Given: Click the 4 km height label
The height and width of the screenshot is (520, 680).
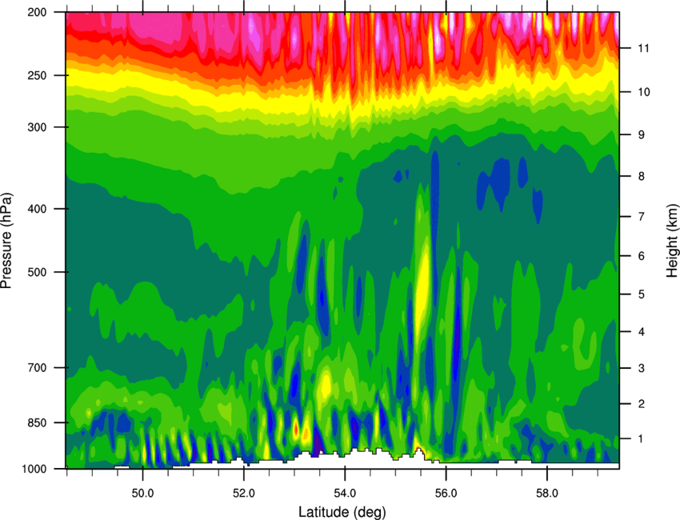Looking at the screenshot, I should click(642, 332).
